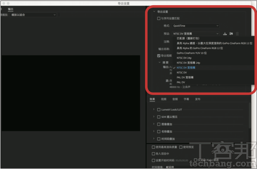The image size is (257, 169).
Task: Toggle the 设置开始时间码 checkbox
Action: click(x=153, y=160)
